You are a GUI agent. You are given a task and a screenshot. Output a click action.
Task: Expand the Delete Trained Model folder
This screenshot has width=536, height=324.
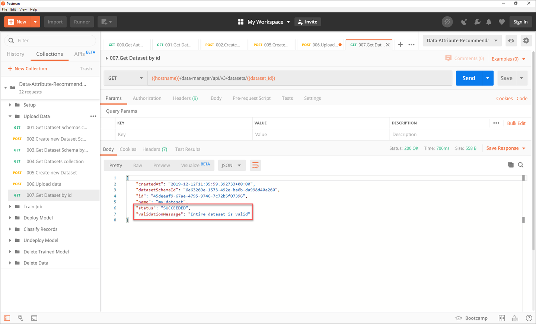pyautogui.click(x=10, y=251)
